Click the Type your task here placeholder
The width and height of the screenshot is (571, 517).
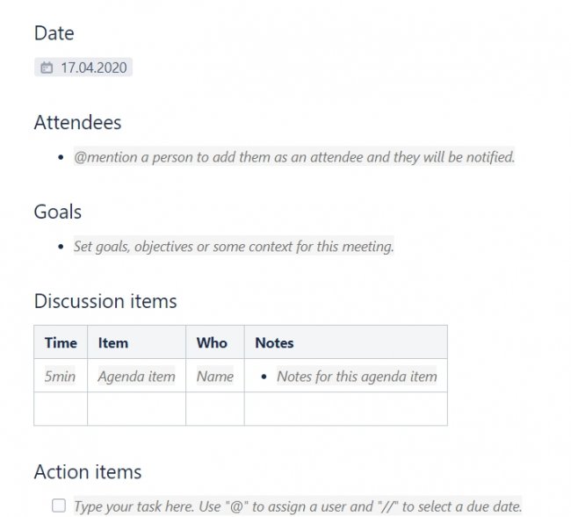pos(297,506)
